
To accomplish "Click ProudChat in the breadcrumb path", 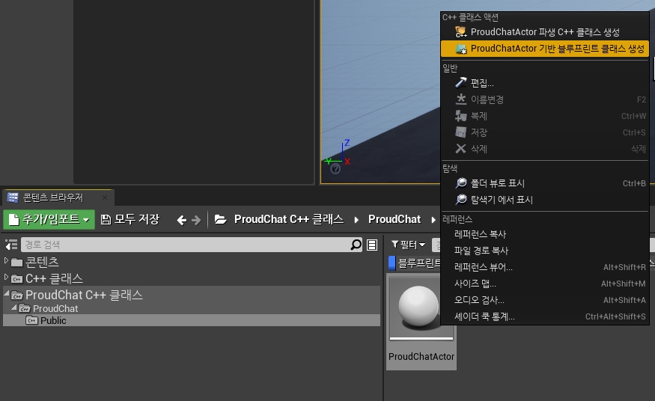I will click(394, 219).
